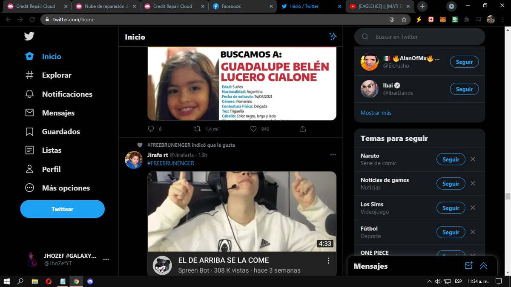
Task: Click taskbar search magnifier
Action: tap(20, 281)
